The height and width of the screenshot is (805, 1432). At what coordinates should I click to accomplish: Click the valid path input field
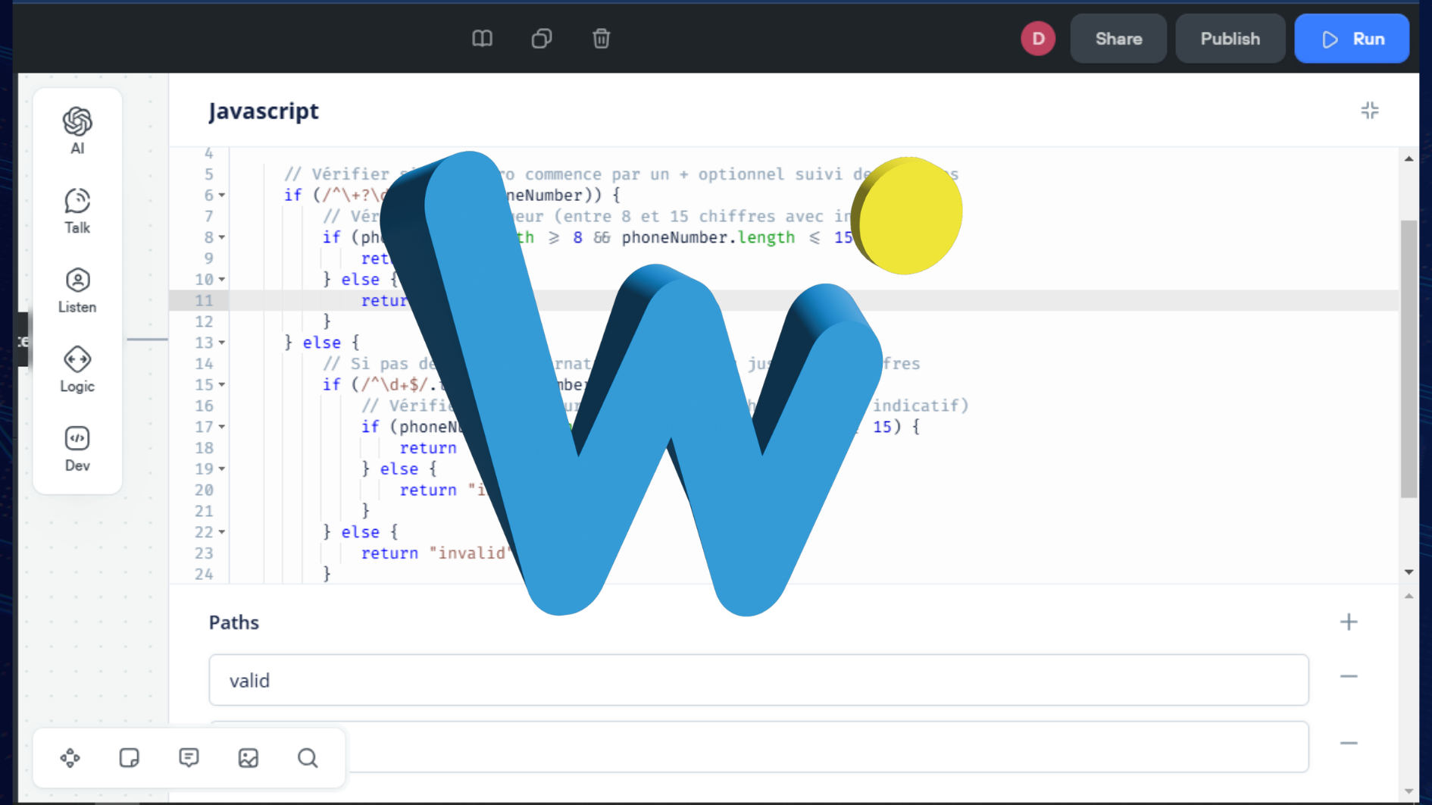(758, 681)
